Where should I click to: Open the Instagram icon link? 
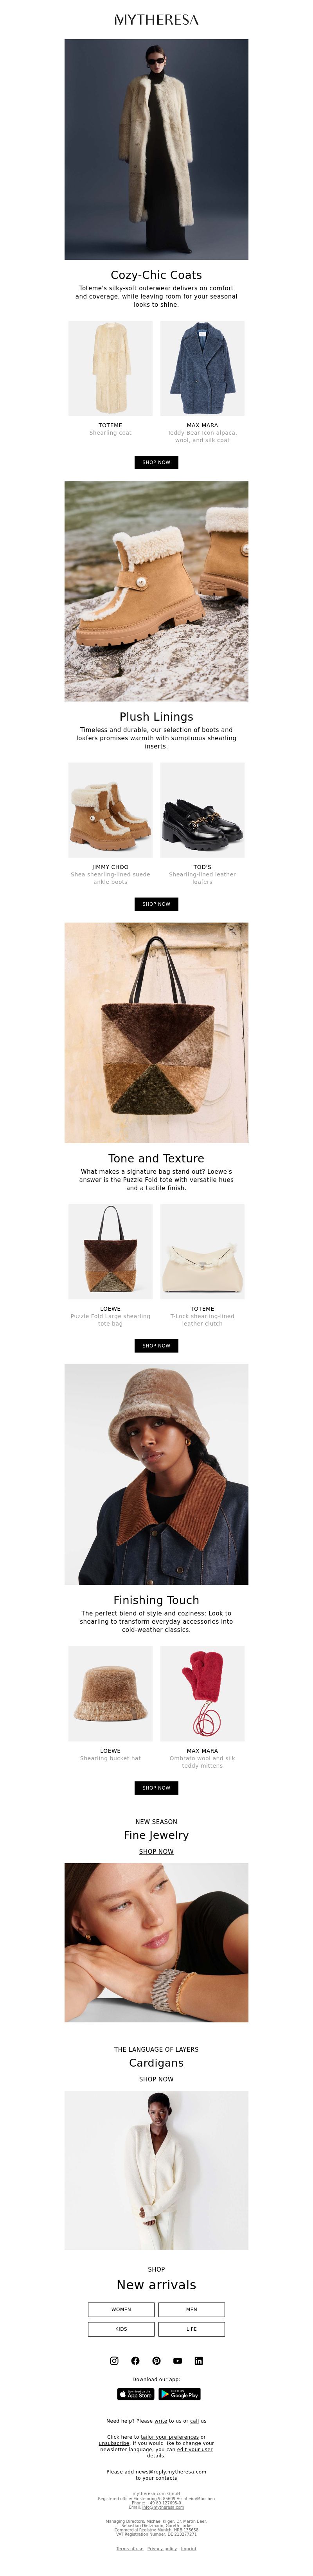coord(114,2360)
